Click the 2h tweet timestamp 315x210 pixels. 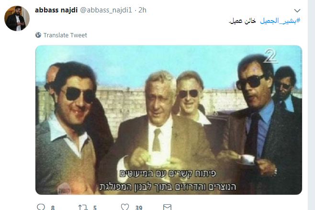coord(142,10)
